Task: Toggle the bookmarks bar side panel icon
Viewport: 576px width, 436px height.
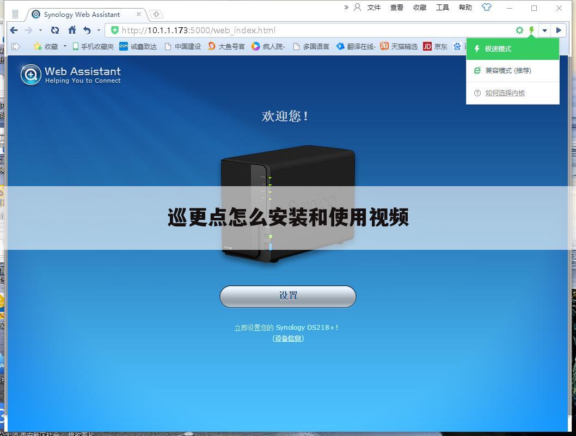Action: pyautogui.click(x=15, y=46)
